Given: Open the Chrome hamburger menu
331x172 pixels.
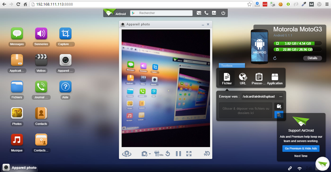Looking at the screenshot, I should tap(327, 4).
